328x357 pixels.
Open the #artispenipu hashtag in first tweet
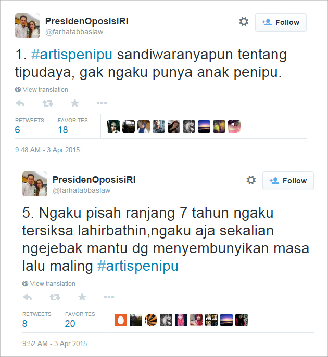(72, 55)
